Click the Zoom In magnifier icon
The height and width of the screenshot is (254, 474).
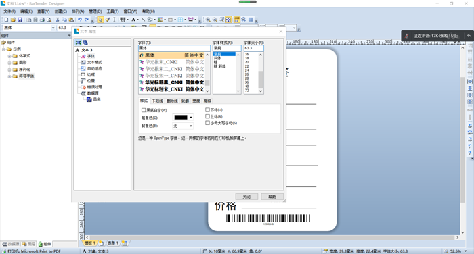(x=209, y=20)
